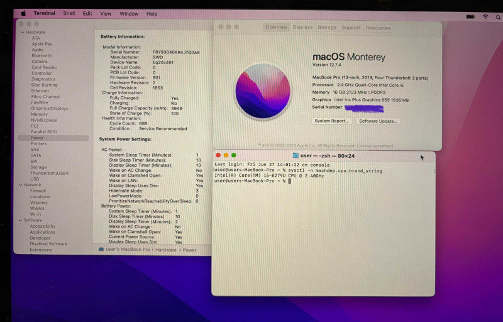Select Storage in the sidebar
The image size is (503, 322).
tap(38, 167)
